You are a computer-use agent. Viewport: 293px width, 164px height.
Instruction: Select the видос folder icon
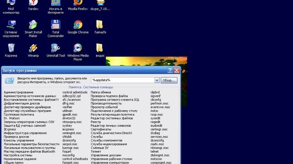[100, 51]
